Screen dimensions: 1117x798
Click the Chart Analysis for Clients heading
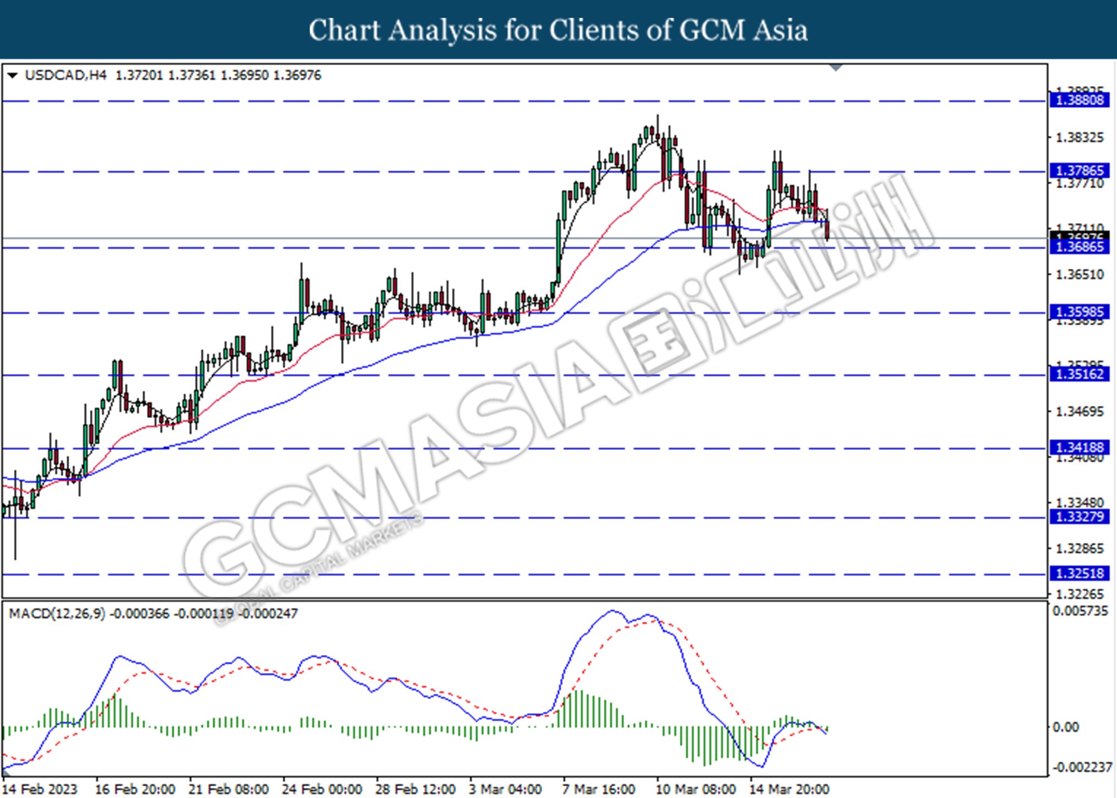(x=558, y=30)
